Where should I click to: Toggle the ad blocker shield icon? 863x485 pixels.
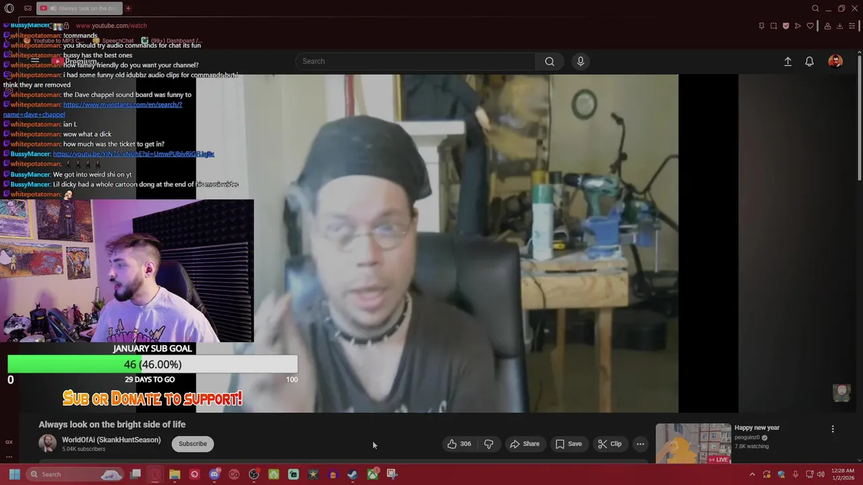(785, 26)
